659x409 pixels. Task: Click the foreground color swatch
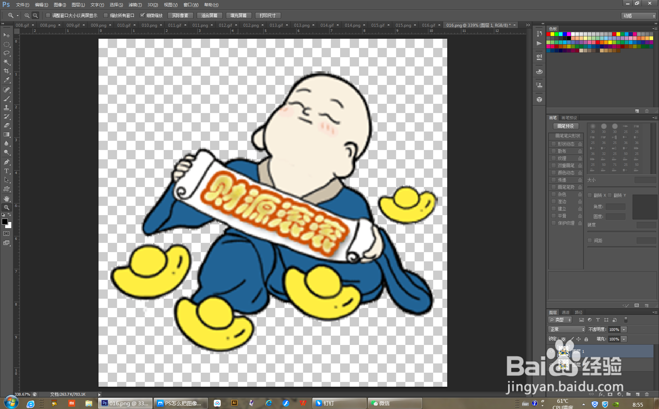[4, 222]
